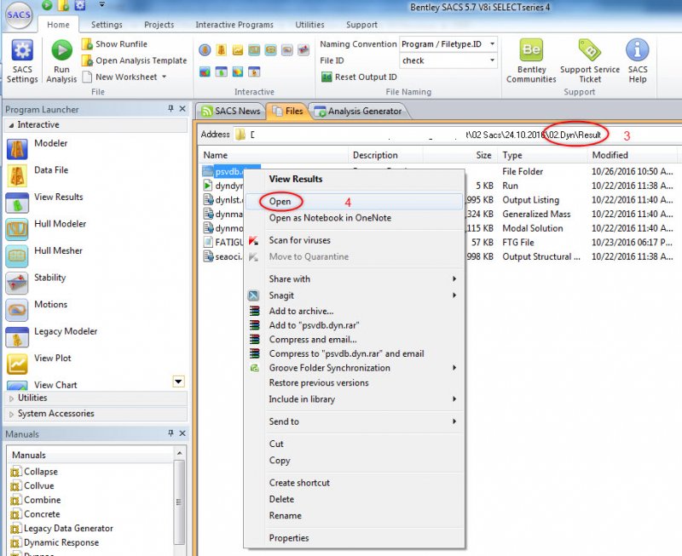Switch to the SACS News tab
The height and width of the screenshot is (556, 682).
[x=230, y=112]
